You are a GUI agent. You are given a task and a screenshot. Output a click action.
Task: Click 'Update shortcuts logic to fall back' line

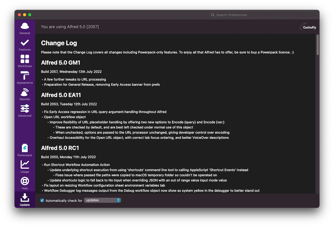pos(138,180)
